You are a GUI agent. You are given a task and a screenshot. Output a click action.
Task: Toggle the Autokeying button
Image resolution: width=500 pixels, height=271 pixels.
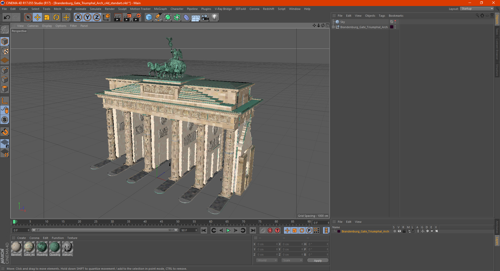point(270,230)
